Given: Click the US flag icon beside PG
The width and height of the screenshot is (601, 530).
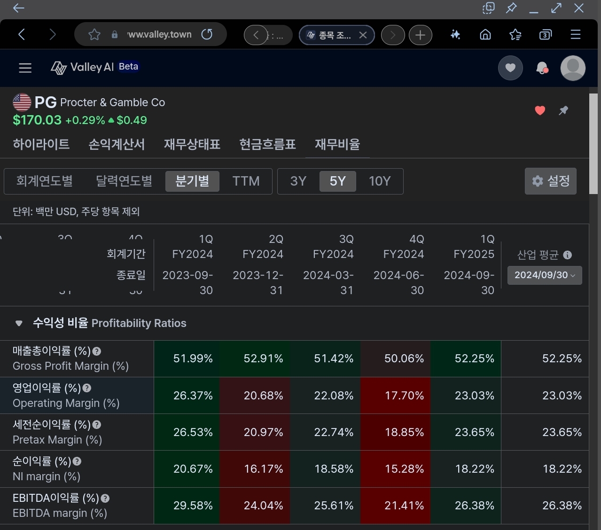Looking at the screenshot, I should click(x=22, y=102).
